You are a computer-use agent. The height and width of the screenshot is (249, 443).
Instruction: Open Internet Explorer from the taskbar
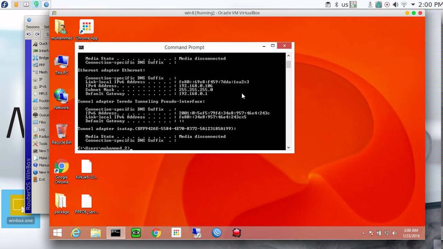pyautogui.click(x=75, y=233)
